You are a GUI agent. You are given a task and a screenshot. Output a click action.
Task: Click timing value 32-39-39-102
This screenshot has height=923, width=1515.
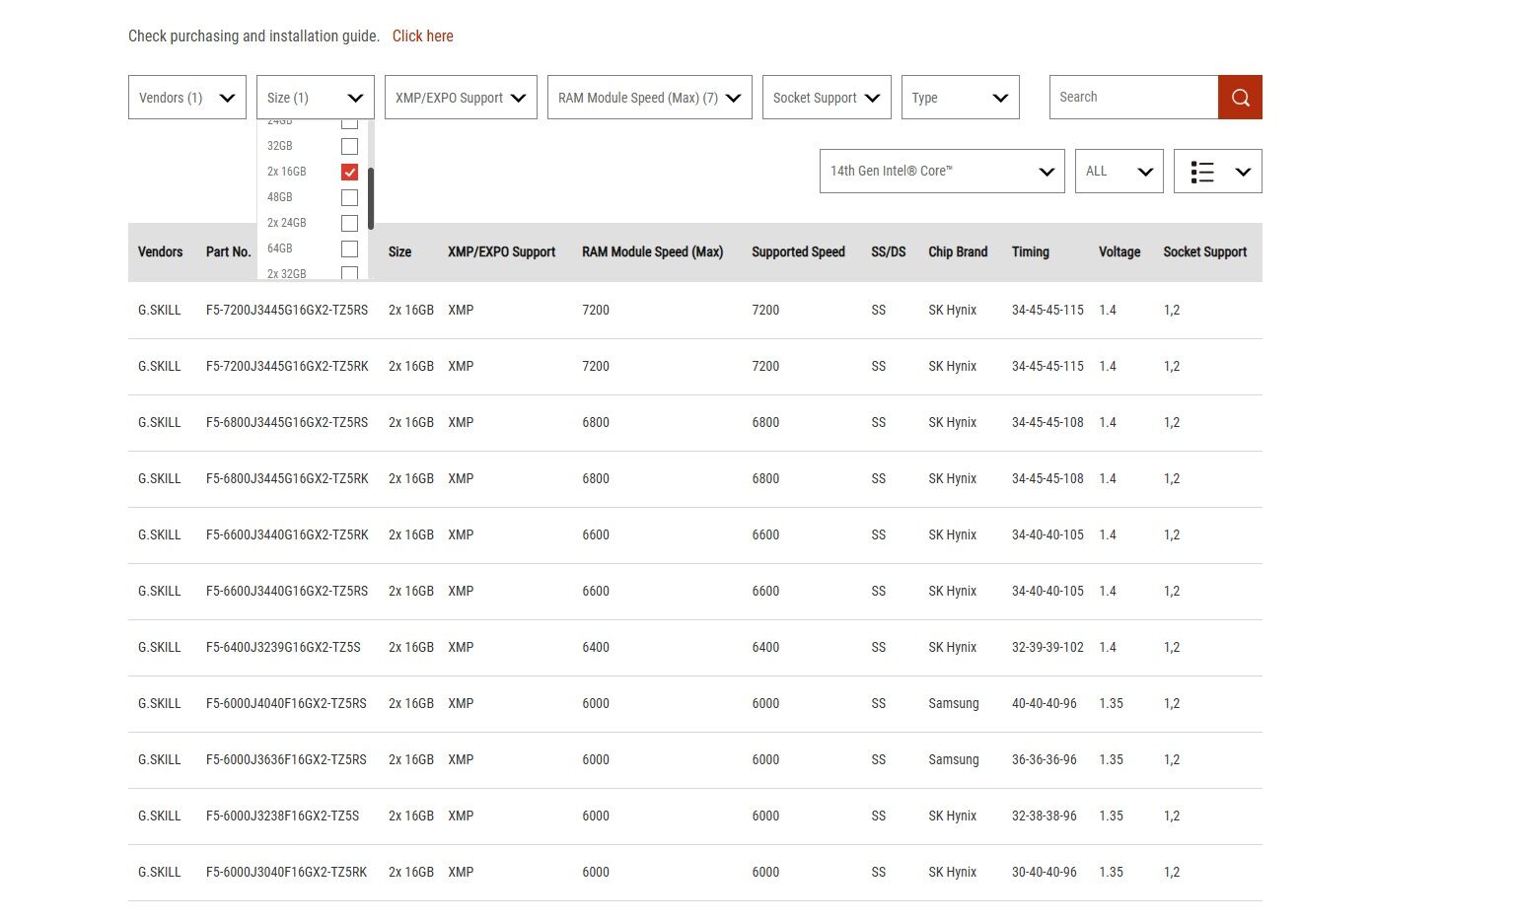pos(1047,648)
